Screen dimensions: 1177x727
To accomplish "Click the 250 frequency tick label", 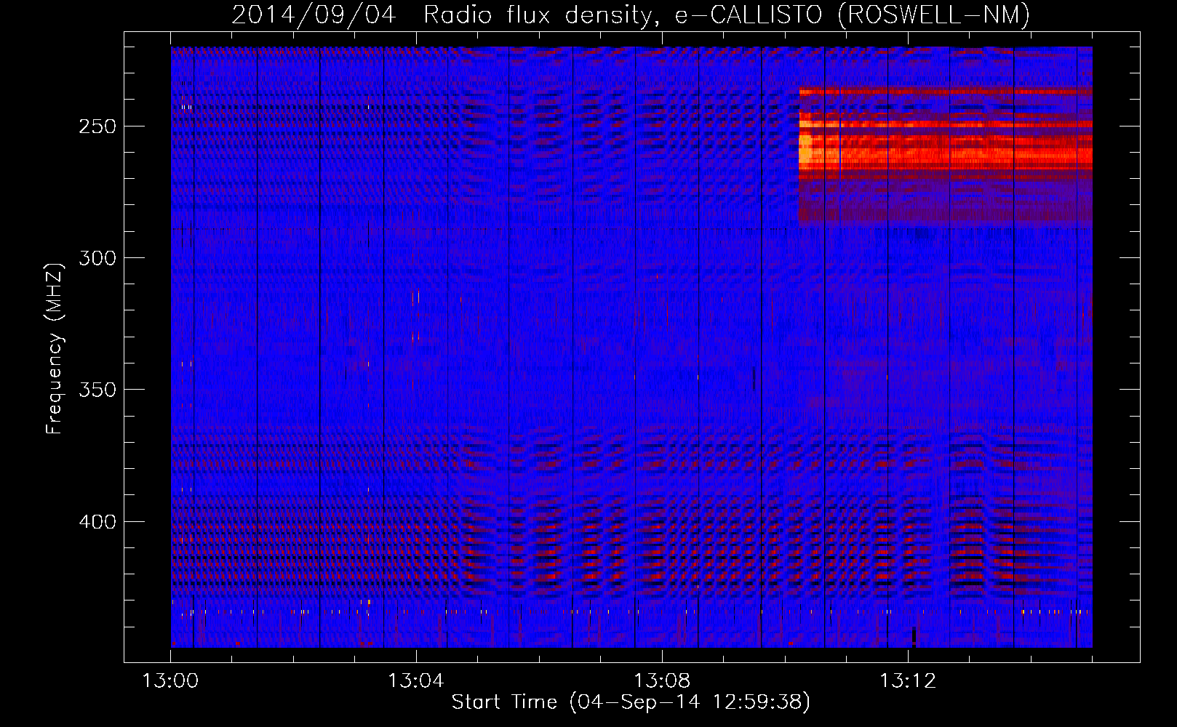I will pyautogui.click(x=98, y=126).
